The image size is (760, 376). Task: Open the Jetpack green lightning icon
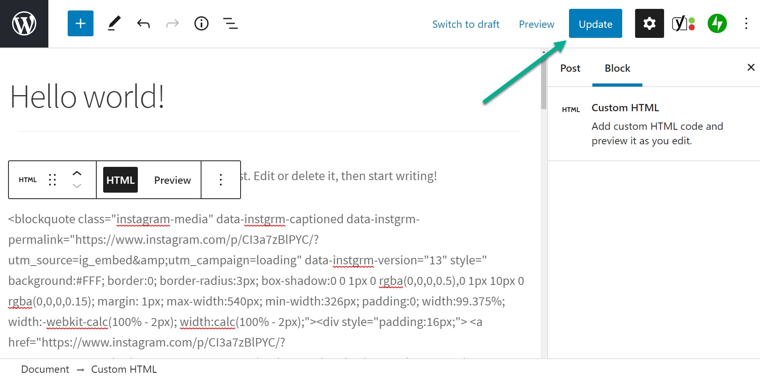(717, 23)
